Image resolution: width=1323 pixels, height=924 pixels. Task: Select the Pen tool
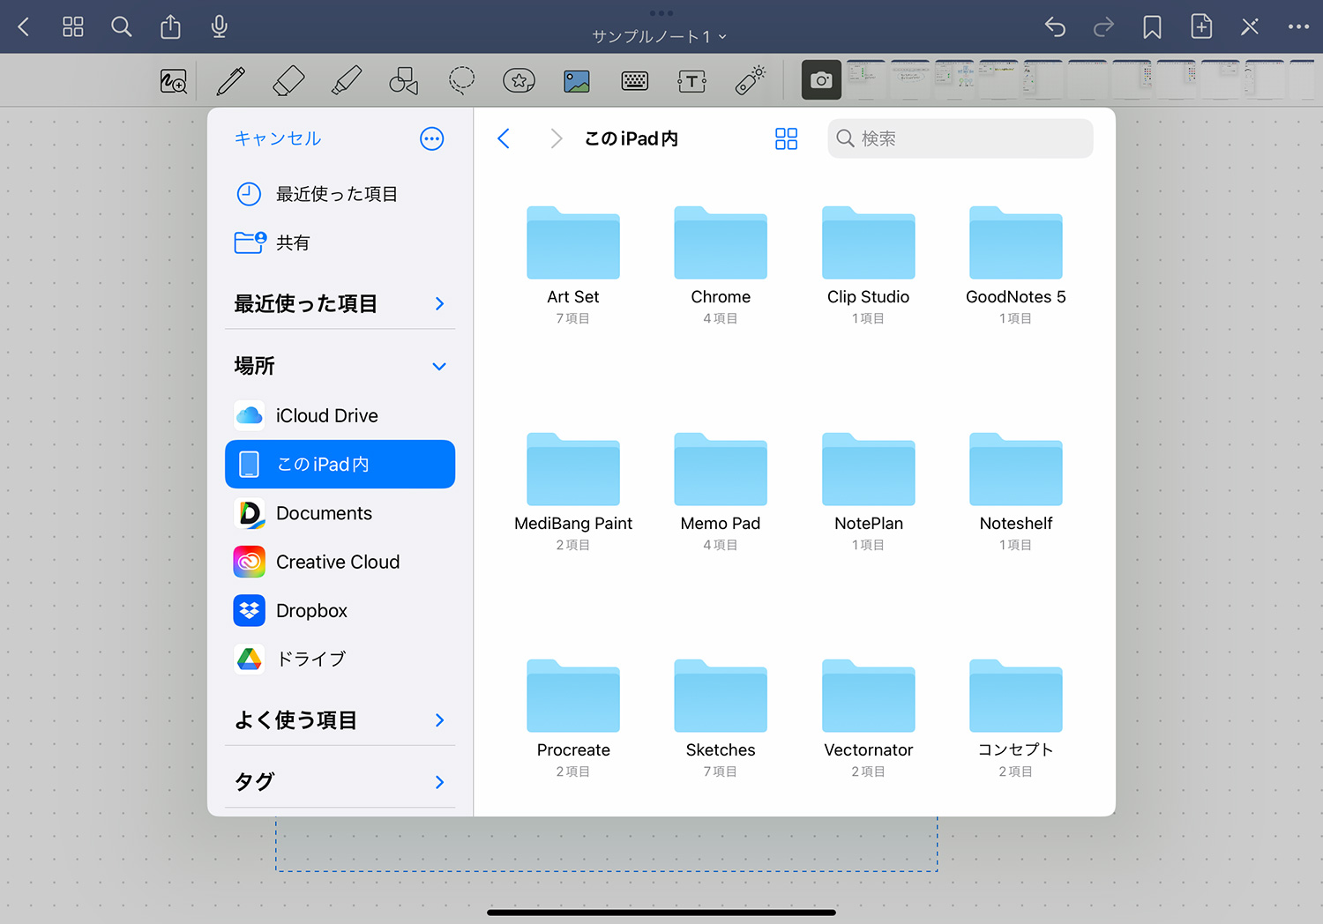231,81
